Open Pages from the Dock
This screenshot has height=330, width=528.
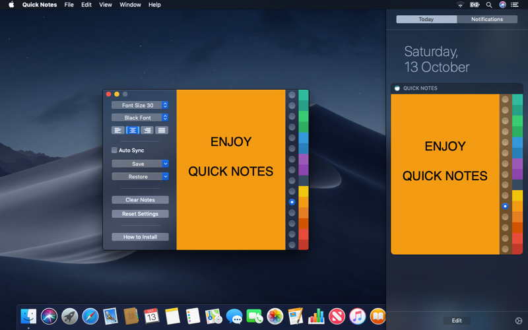296,316
